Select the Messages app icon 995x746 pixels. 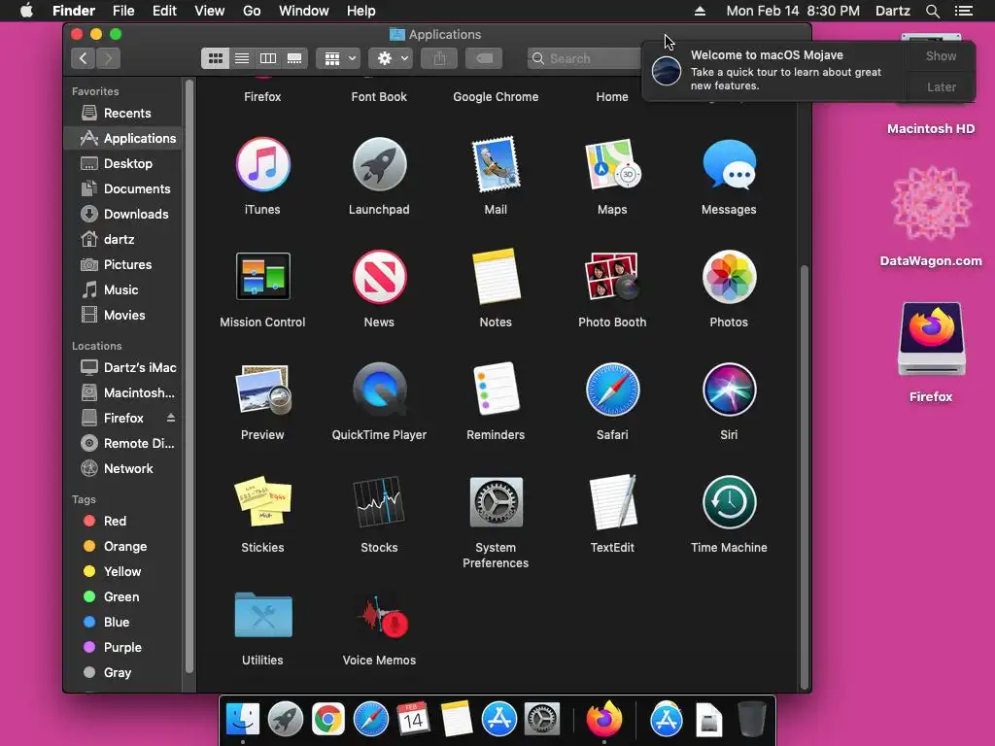[x=729, y=164]
